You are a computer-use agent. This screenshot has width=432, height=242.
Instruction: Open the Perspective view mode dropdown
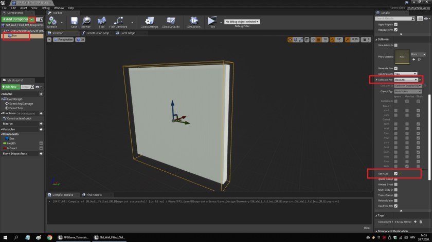[64, 39]
